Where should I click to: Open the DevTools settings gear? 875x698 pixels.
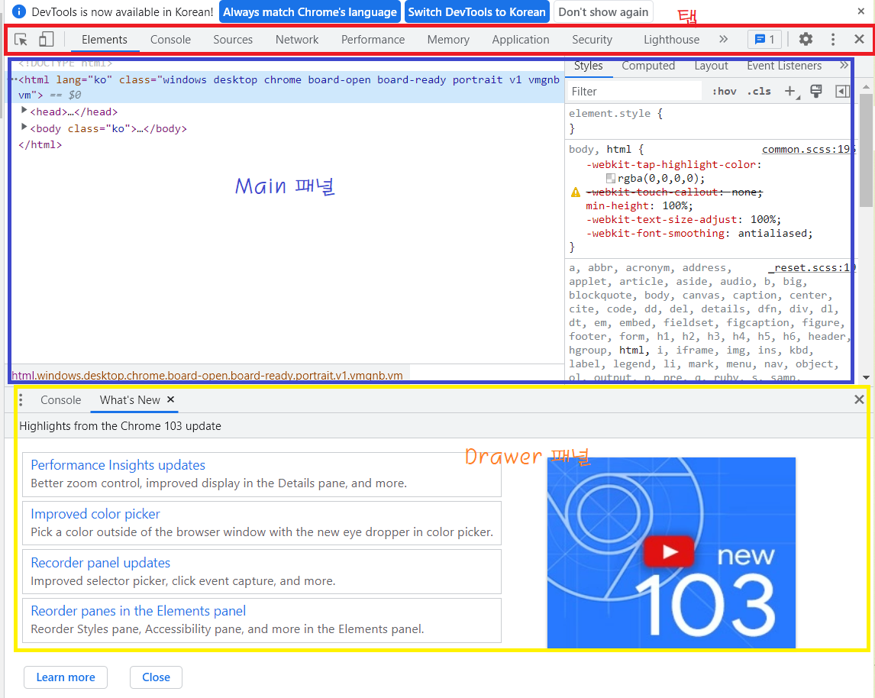(806, 39)
